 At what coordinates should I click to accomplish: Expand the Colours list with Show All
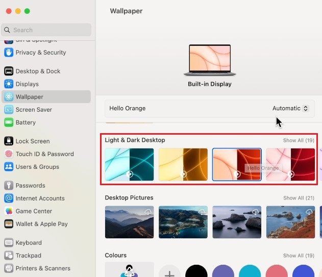click(x=299, y=256)
